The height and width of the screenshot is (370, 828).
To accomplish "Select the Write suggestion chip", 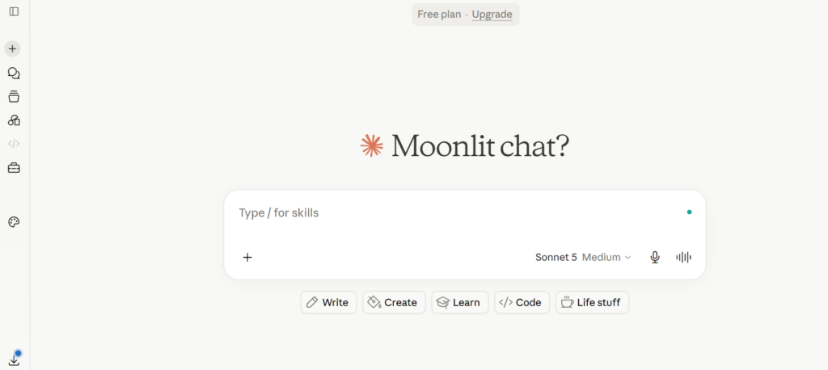I will 328,302.
